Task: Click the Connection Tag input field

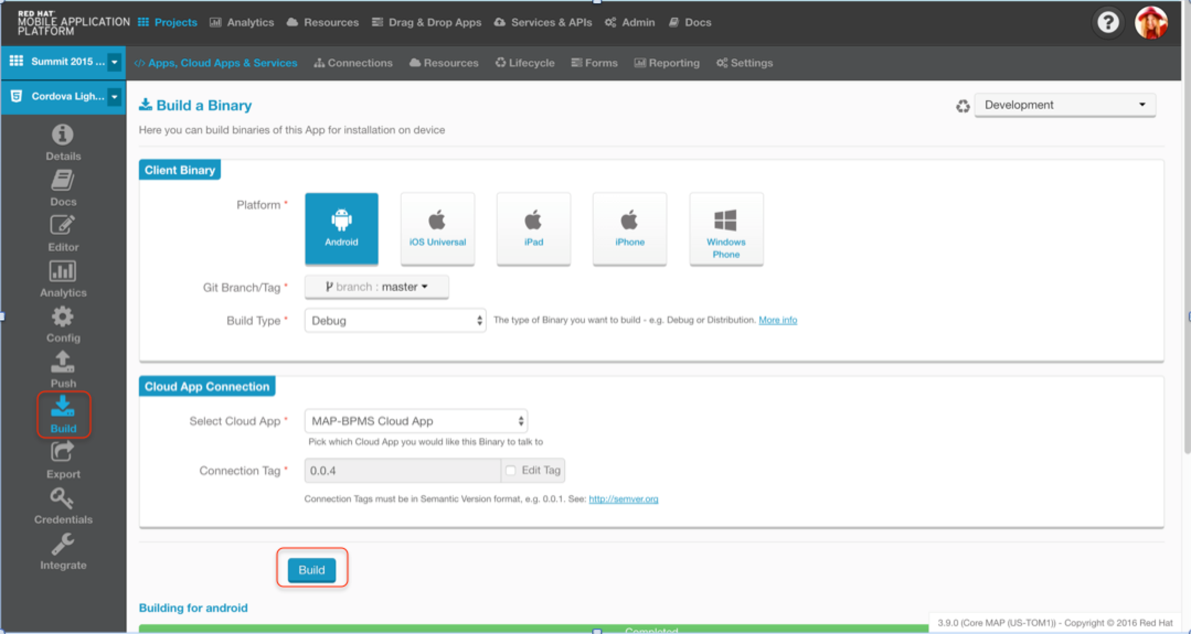Action: click(402, 470)
